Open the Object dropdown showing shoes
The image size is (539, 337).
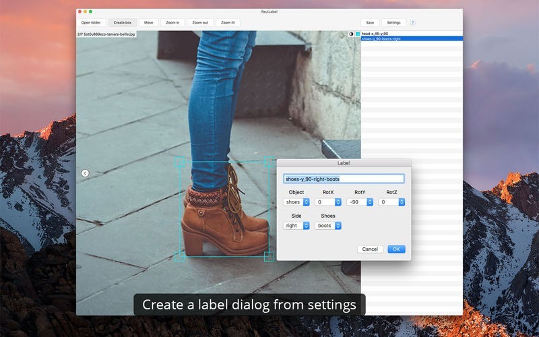click(x=296, y=202)
